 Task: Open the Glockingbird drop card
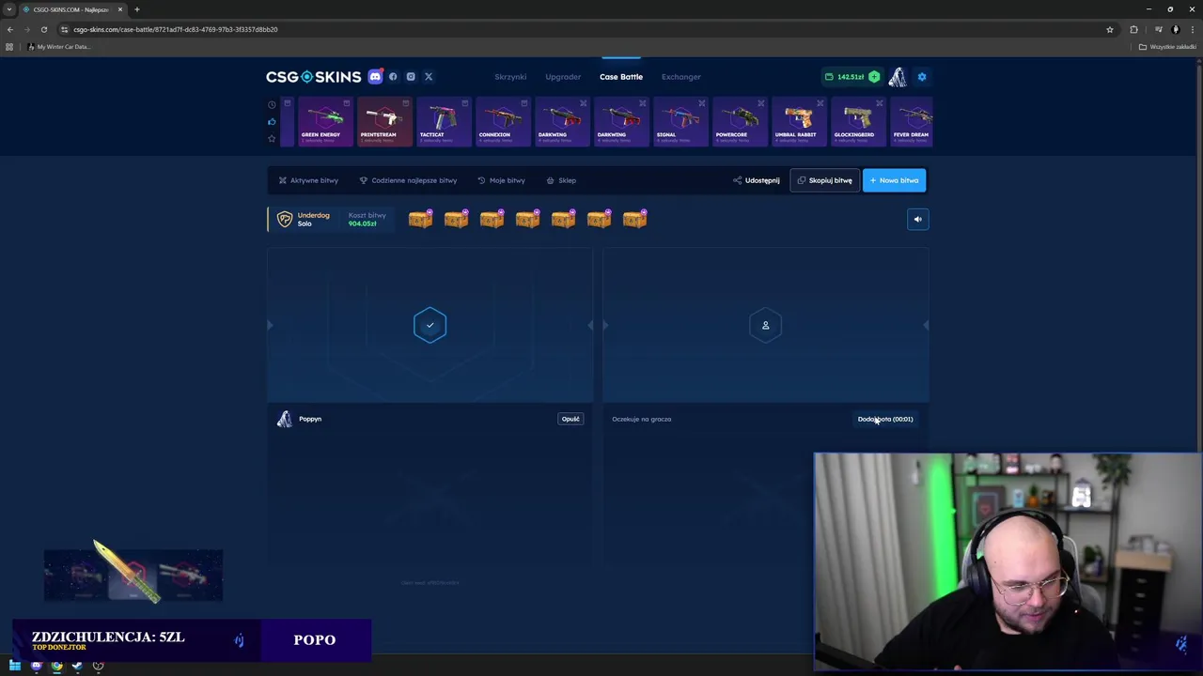pyautogui.click(x=857, y=122)
